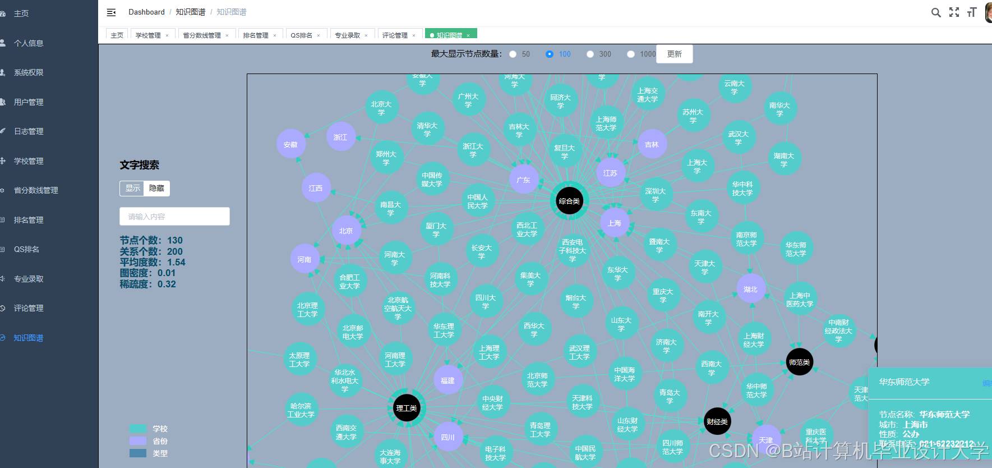Go to Dashboard breadcrumb link
Image resolution: width=992 pixels, height=468 pixels.
coord(146,12)
